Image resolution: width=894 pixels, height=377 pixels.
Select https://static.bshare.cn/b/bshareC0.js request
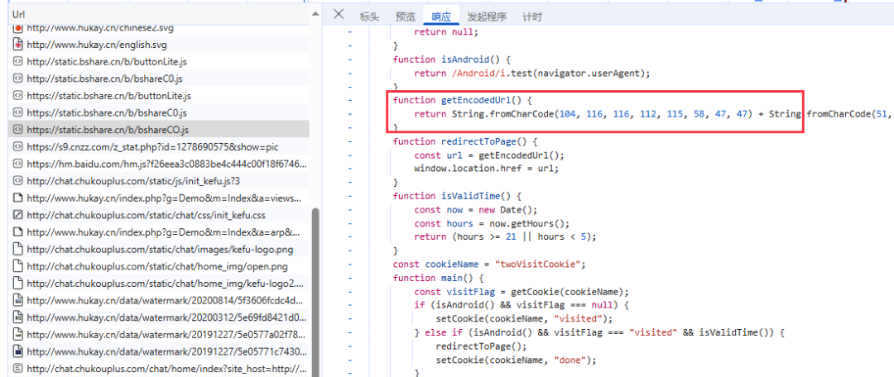click(159, 112)
